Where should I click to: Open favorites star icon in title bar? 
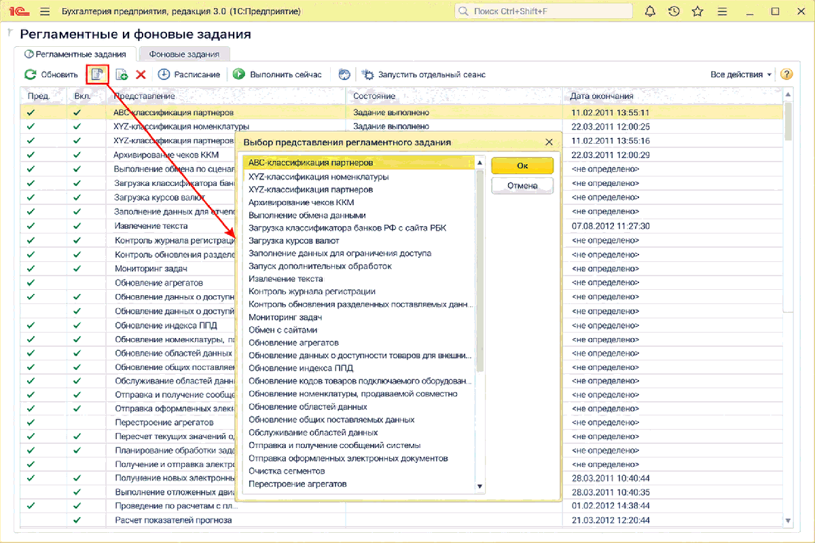(x=698, y=12)
